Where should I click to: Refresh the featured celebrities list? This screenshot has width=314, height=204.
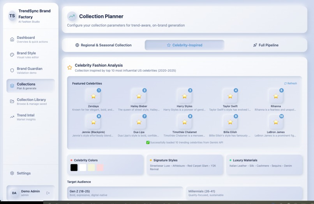290,83
